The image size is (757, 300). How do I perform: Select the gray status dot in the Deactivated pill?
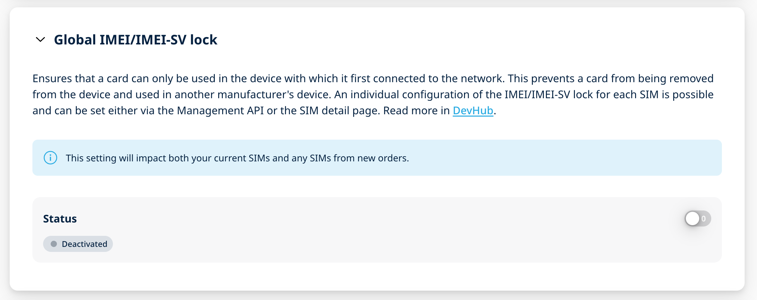point(54,244)
